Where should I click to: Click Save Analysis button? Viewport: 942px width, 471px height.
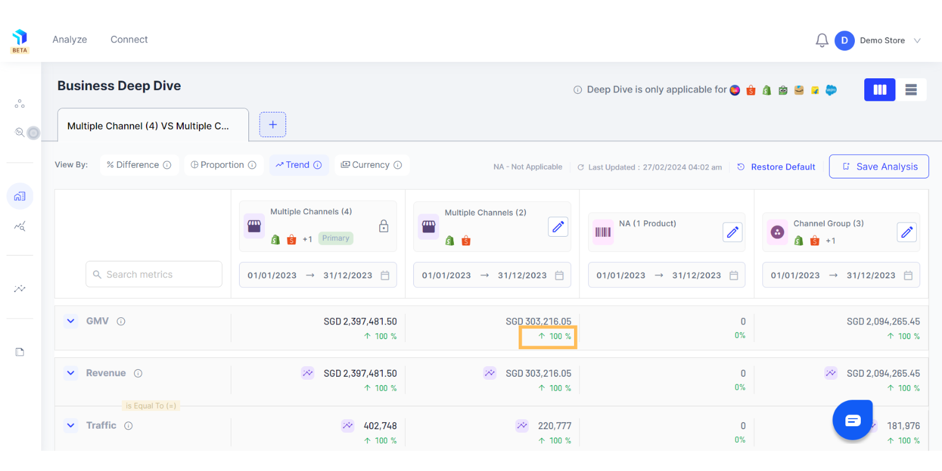[x=879, y=166]
